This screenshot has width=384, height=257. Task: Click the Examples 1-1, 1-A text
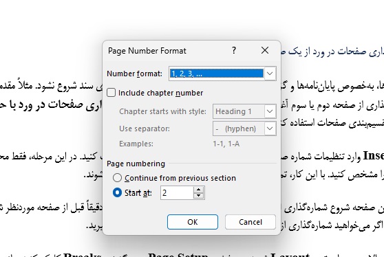coord(226,144)
